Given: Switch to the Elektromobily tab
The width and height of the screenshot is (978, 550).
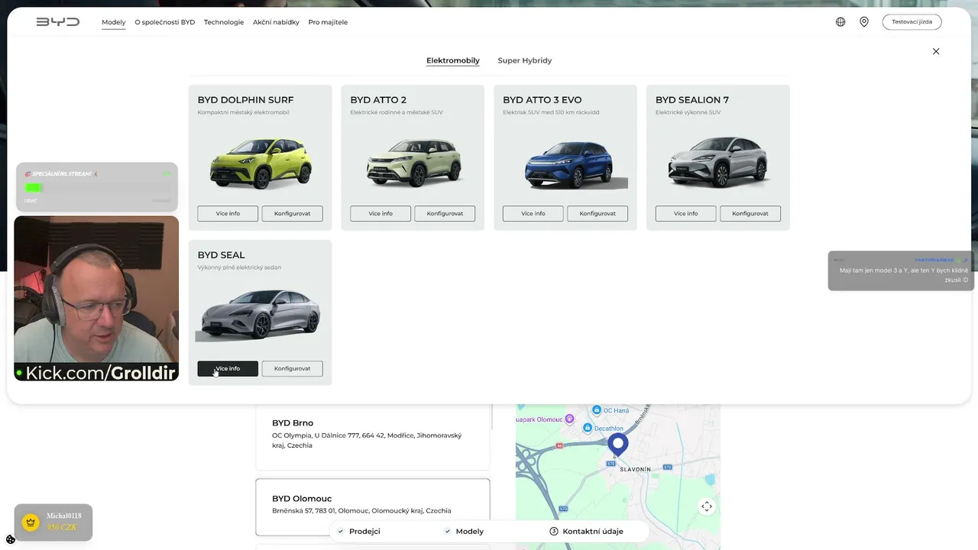Looking at the screenshot, I should 453,60.
